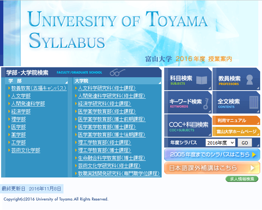Click the GO button

tap(245, 143)
